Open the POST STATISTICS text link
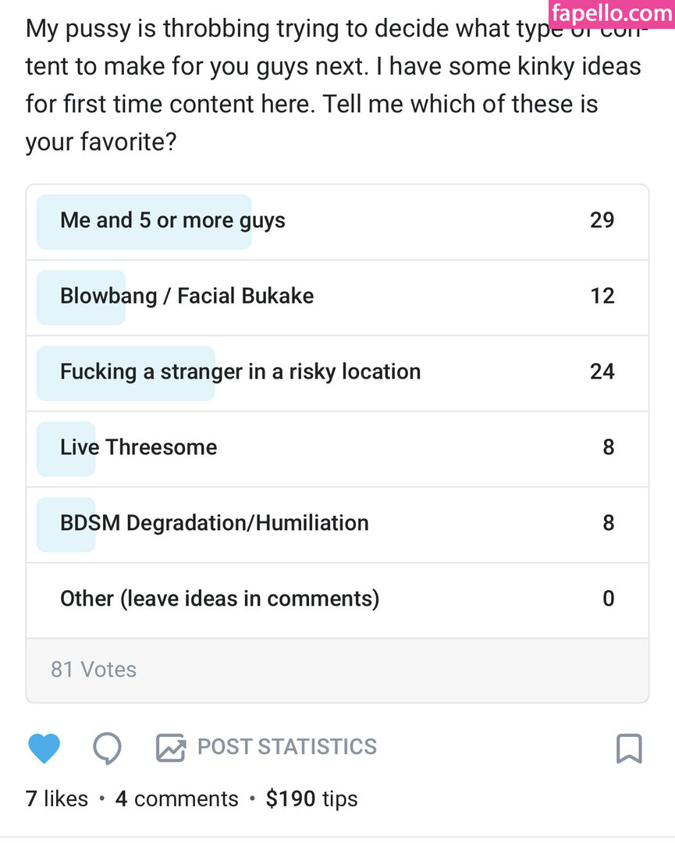Screen dimensions: 675x843 click(x=286, y=747)
